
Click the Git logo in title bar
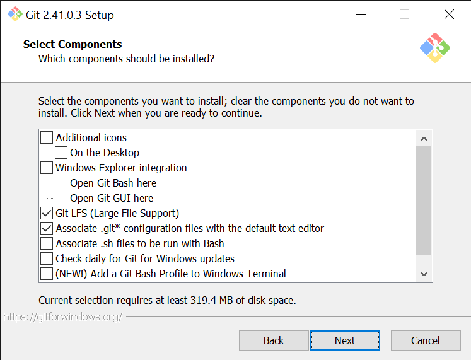tap(15, 15)
